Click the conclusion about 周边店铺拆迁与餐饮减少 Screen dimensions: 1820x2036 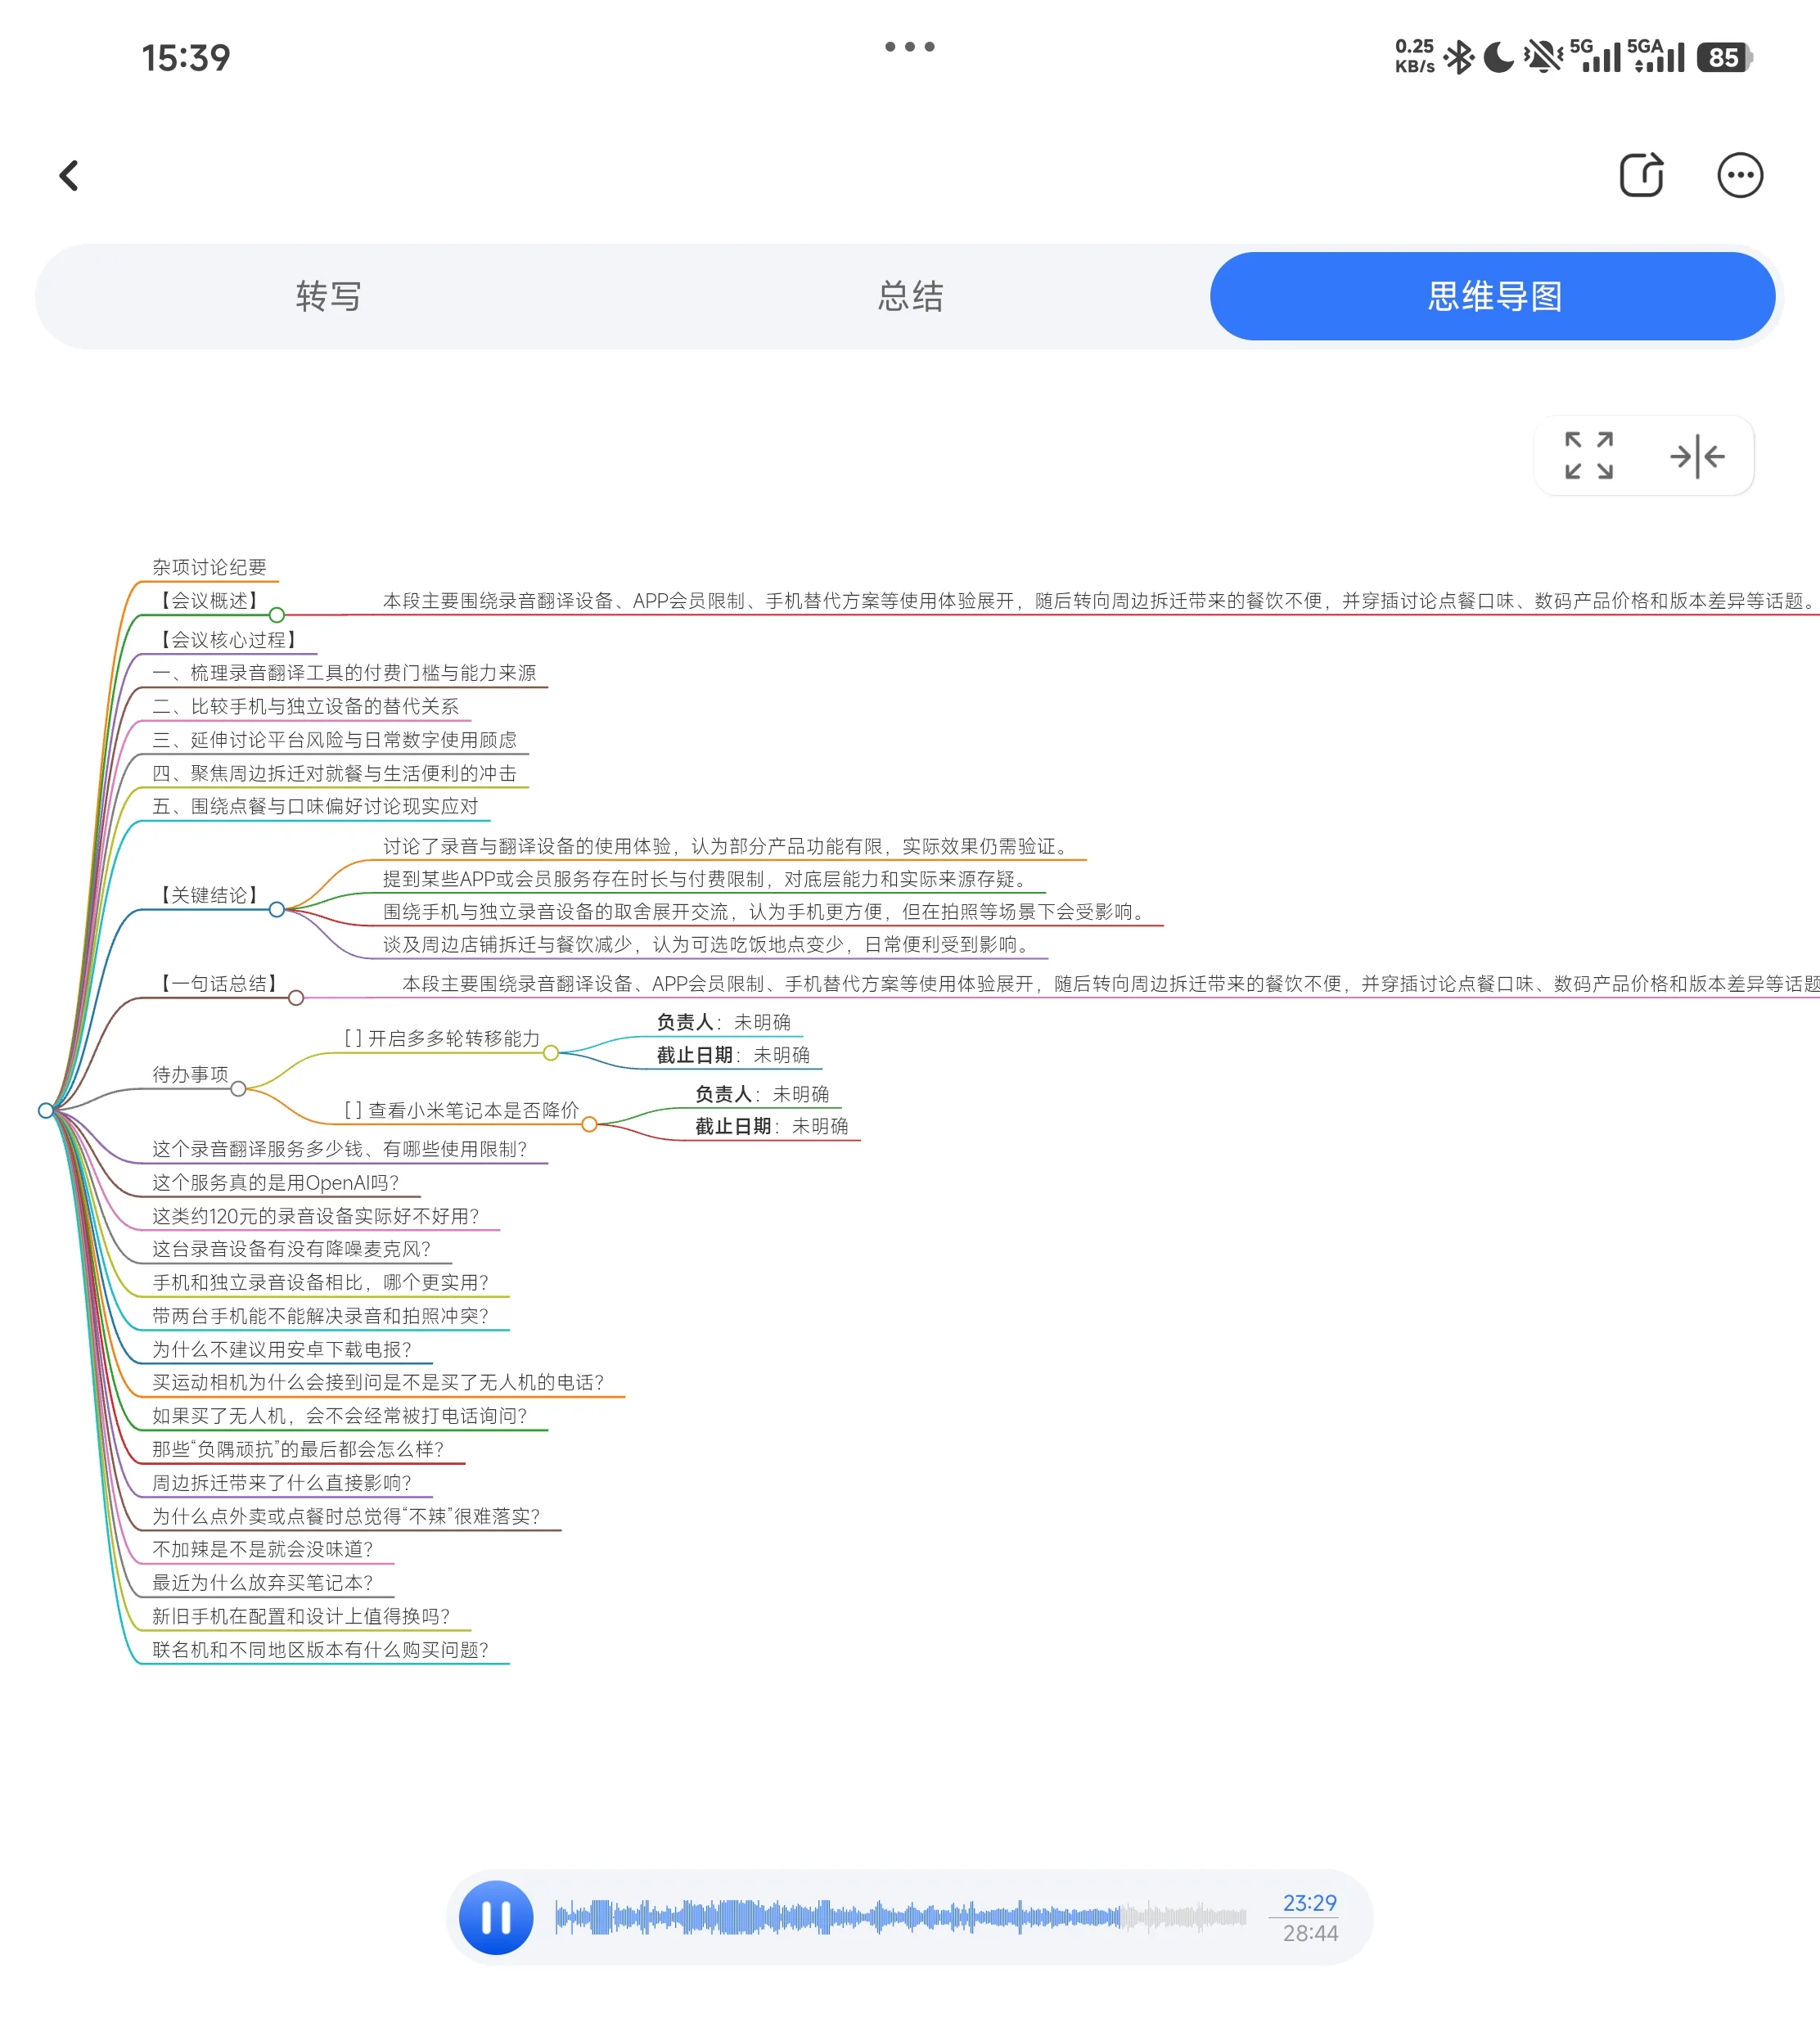tap(709, 945)
